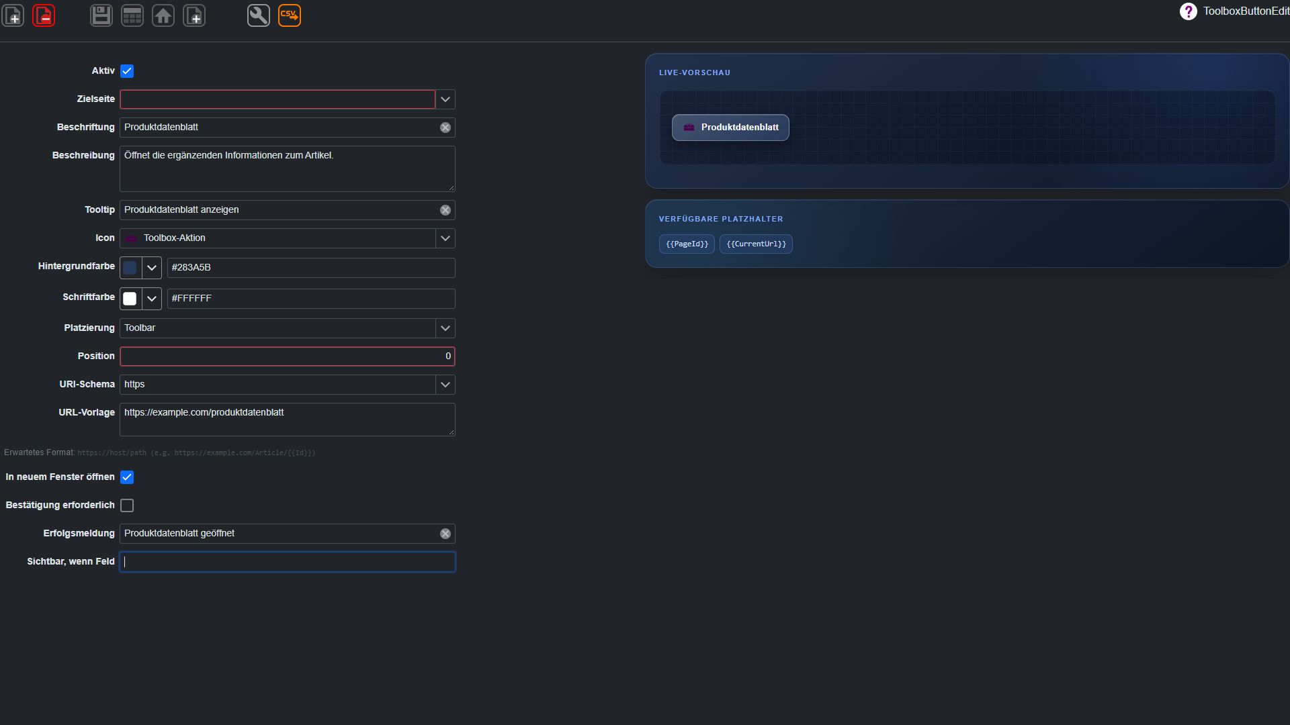Image resolution: width=1290 pixels, height=725 pixels.
Task: Click the orange CSV export icon
Action: coord(290,15)
